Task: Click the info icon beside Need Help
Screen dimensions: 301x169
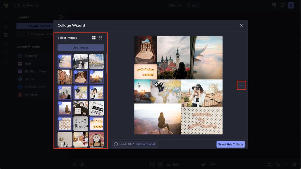Action: [116, 144]
